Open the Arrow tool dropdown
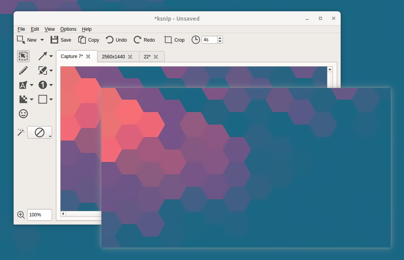Viewport: 404px width, 260px height. click(x=51, y=56)
